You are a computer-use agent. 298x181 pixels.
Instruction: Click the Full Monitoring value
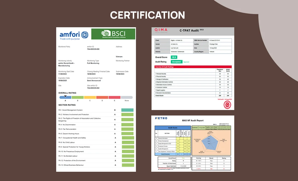[93, 63]
